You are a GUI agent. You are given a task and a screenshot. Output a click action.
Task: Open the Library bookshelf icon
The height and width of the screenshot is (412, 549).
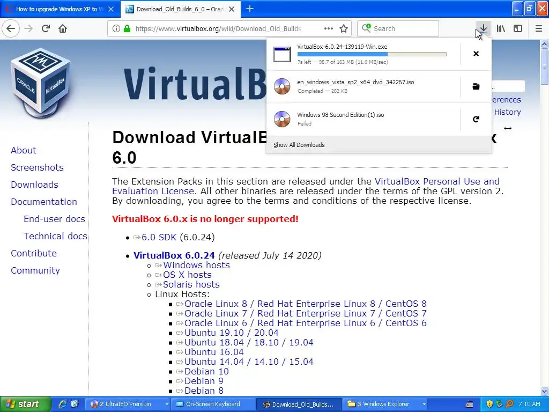pos(501,28)
